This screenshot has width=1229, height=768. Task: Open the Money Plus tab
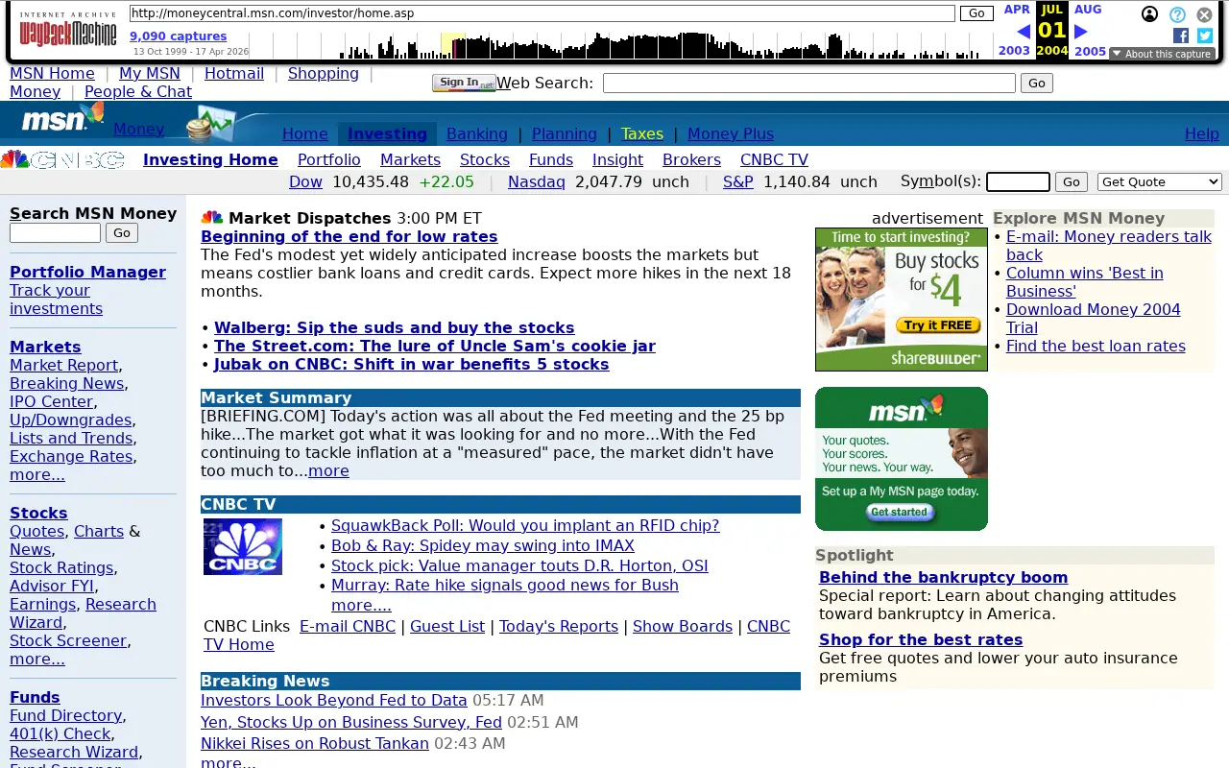click(731, 133)
